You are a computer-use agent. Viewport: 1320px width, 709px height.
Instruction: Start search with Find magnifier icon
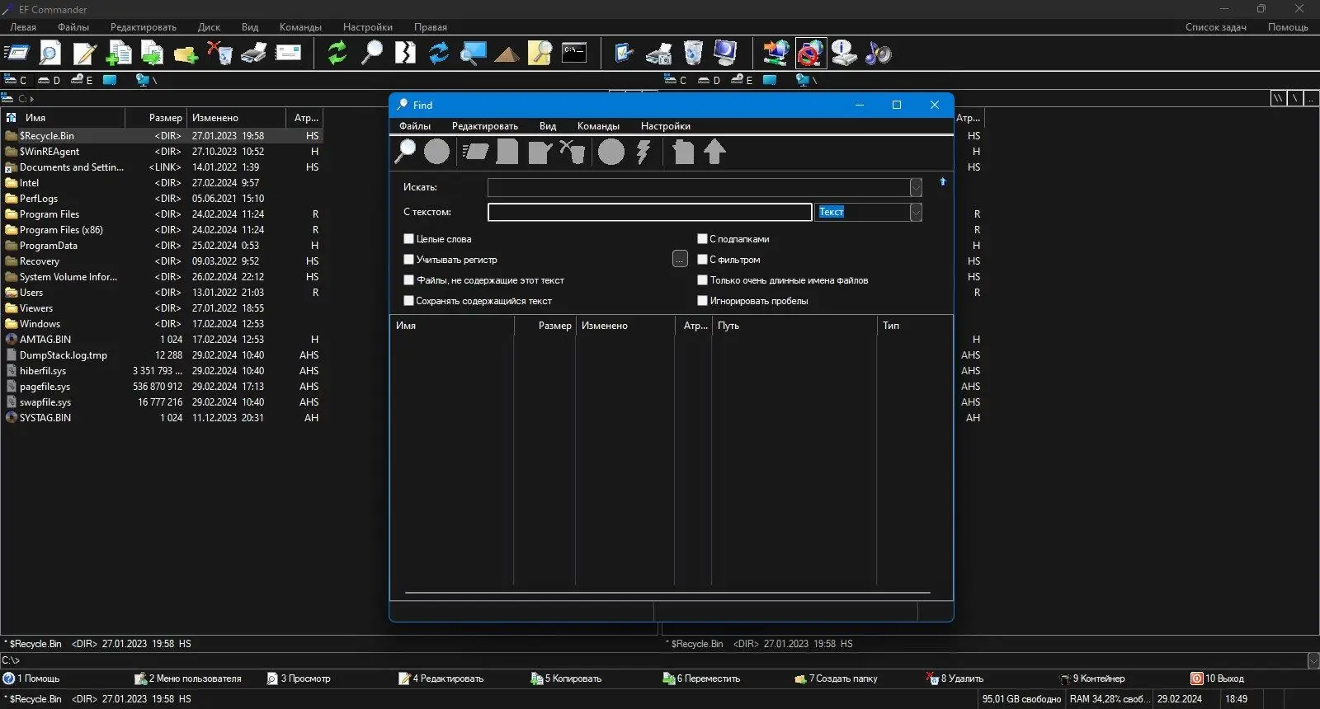[405, 152]
